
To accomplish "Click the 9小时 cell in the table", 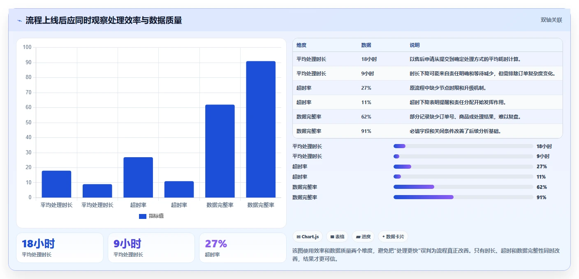I will point(368,74).
